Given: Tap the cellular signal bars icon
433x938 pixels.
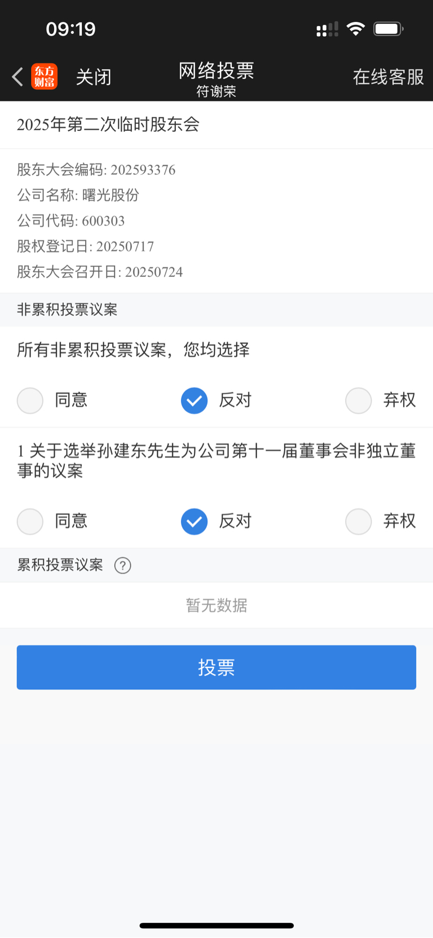Looking at the screenshot, I should tap(327, 29).
